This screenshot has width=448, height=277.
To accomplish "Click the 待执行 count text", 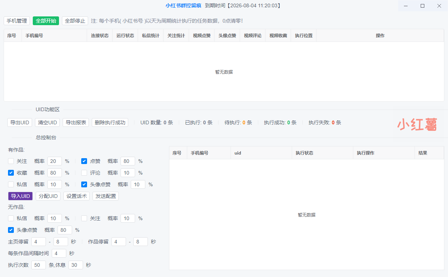I will 238,122.
